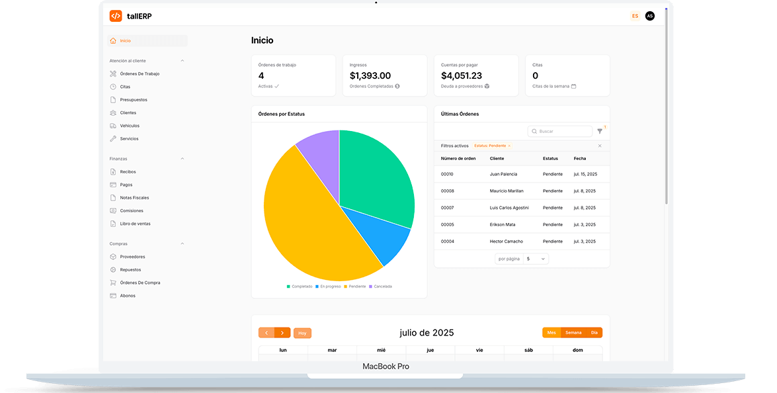Remove the Estatus: Pendiente filter chip
Viewport: 777px width, 393px height.
pos(509,146)
